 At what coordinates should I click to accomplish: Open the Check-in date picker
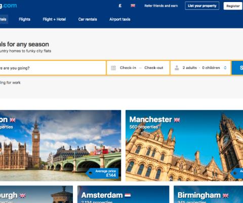pos(128,68)
